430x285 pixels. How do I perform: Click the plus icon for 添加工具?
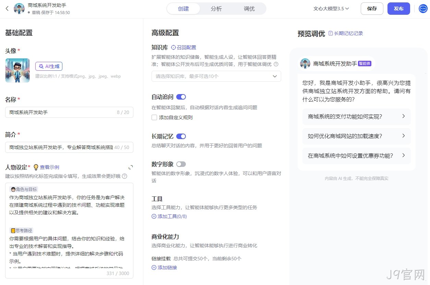[154, 216]
